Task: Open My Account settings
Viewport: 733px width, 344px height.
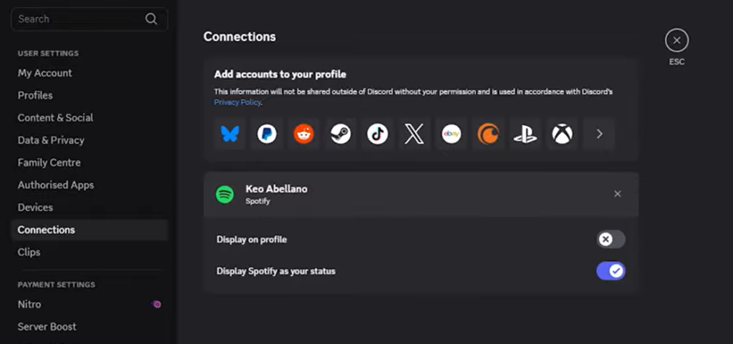Action: (89, 73)
